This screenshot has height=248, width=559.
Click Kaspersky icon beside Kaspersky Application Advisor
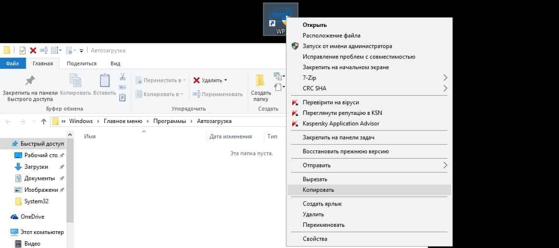coord(295,124)
